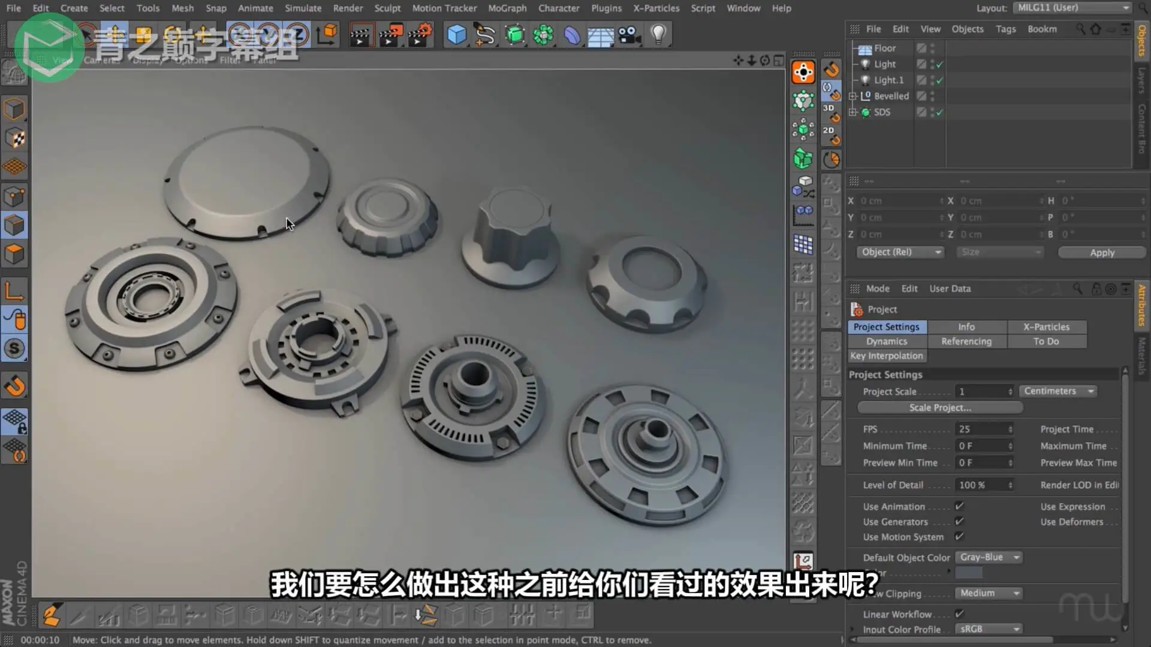Viewport: 1151px width, 647px height.
Task: Click the axis L-shaped tool icon
Action: 14,291
